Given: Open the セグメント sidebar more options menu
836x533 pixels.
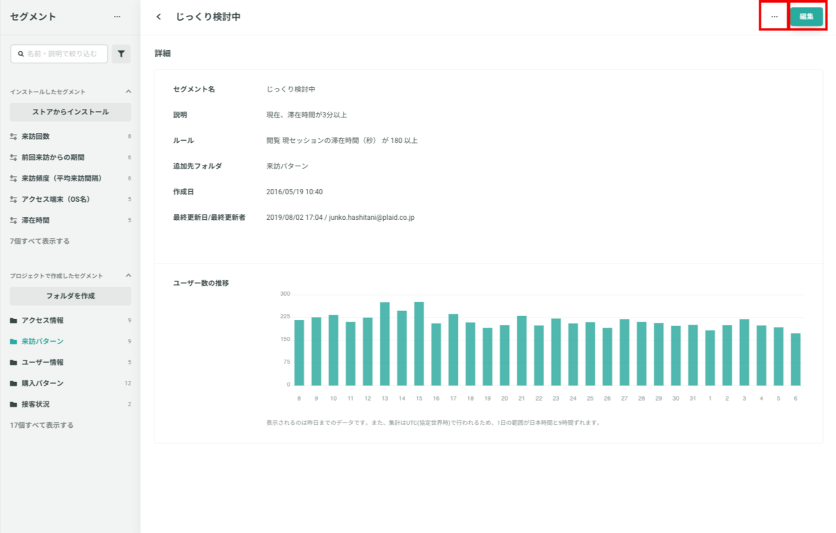Looking at the screenshot, I should click(117, 17).
